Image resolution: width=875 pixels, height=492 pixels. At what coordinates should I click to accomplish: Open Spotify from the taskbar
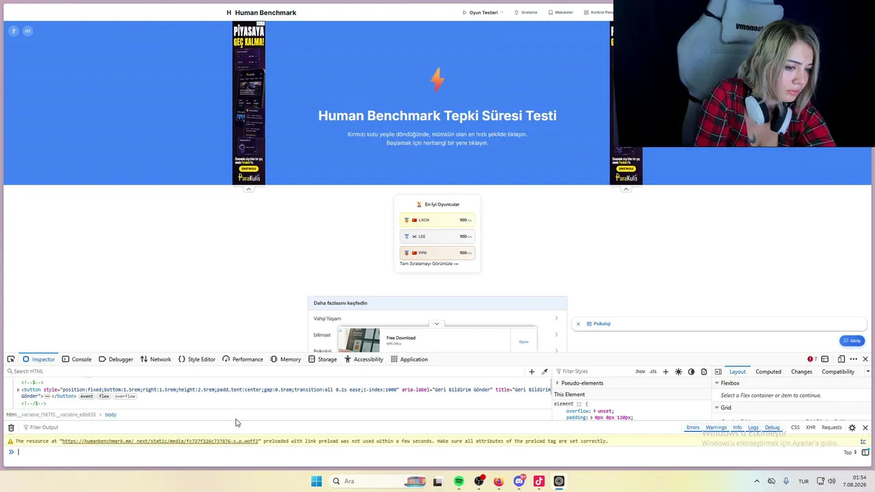point(459,481)
